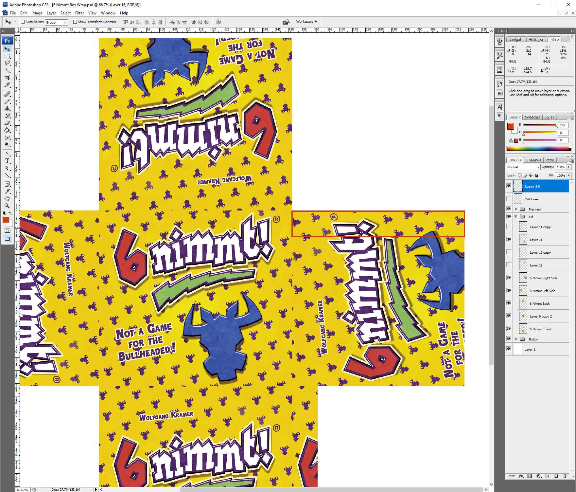Click the Go to Bridge icon

coord(286,22)
